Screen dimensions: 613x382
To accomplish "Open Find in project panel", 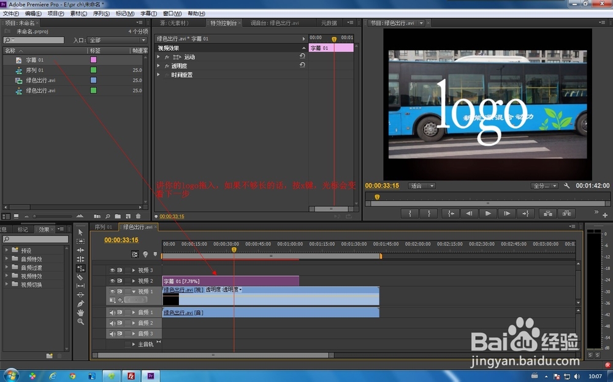I will tap(107, 216).
